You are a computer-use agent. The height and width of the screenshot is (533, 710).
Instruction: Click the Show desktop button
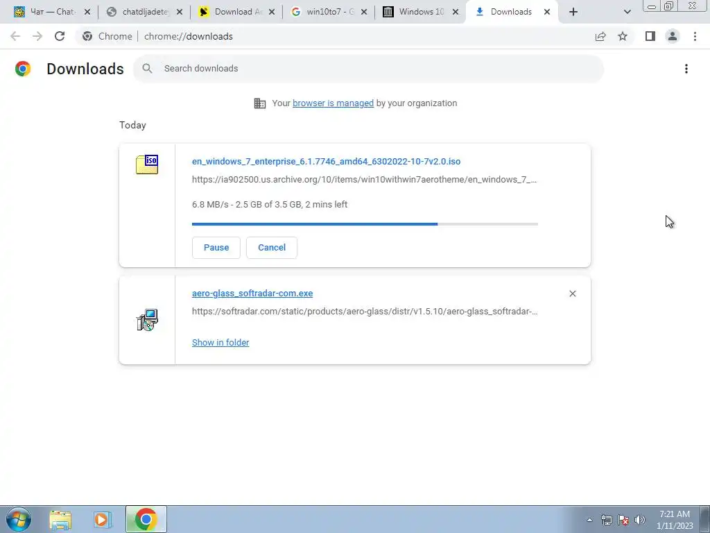pyautogui.click(x=705, y=519)
